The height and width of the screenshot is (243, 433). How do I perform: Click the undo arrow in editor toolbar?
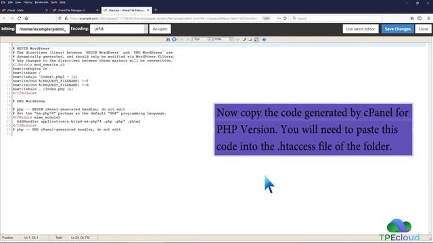click(x=182, y=39)
